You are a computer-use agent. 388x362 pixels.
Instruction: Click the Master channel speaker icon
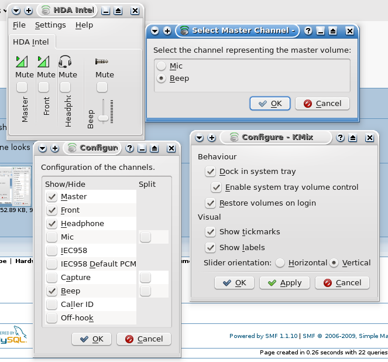(x=22, y=61)
